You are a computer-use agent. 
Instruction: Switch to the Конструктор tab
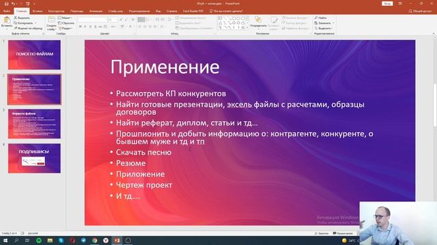click(56, 11)
